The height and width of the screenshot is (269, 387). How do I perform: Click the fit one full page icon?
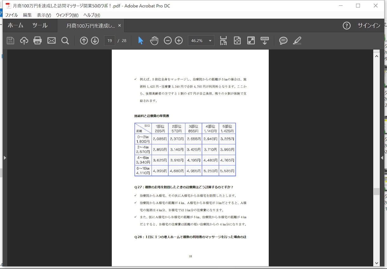[x=237, y=41]
